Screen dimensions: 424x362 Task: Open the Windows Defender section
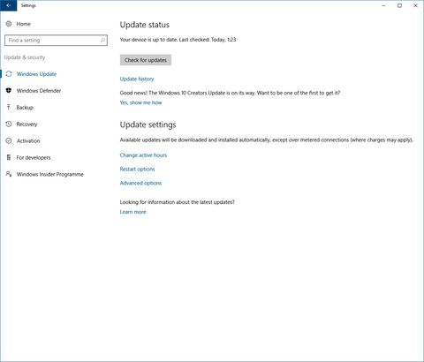pos(39,91)
